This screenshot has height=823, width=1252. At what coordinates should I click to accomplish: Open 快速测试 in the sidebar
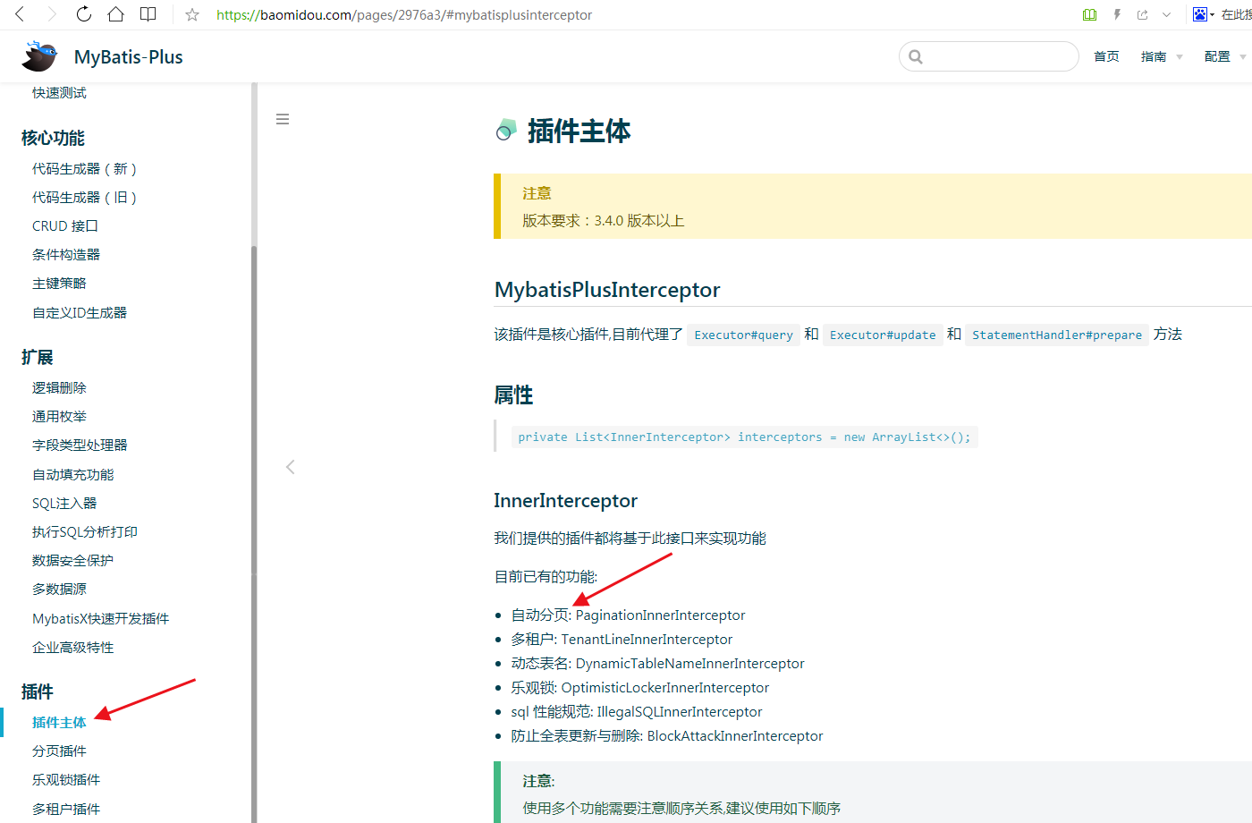pyautogui.click(x=59, y=93)
